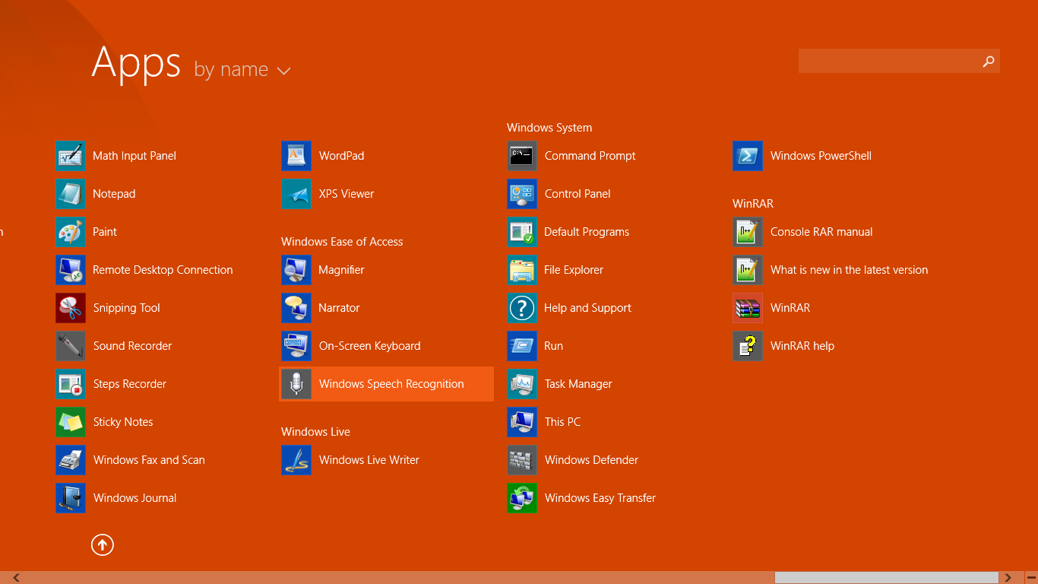The image size is (1038, 584).
Task: Open the Console RAR manual icon
Action: click(x=748, y=232)
